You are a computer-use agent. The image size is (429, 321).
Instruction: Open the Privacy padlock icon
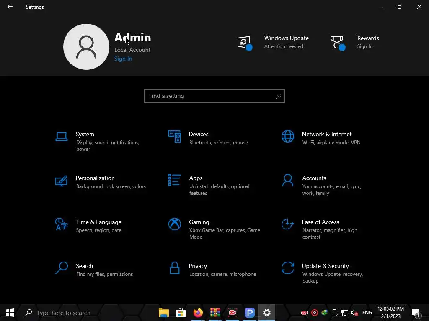175,268
